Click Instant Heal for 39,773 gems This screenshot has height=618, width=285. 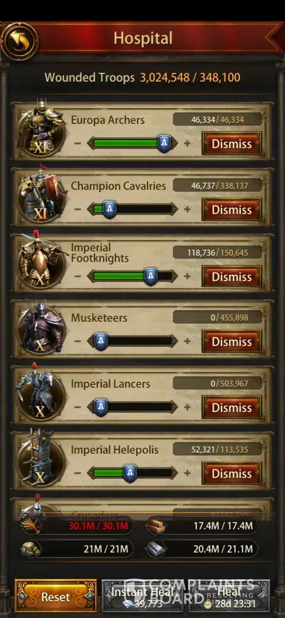[143, 597]
